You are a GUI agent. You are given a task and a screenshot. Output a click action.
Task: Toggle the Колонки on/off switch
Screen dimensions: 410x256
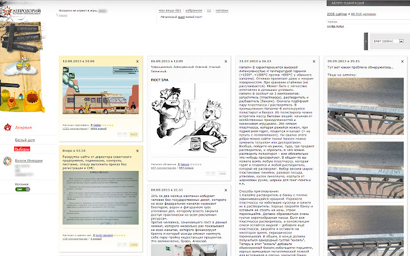click(23, 189)
